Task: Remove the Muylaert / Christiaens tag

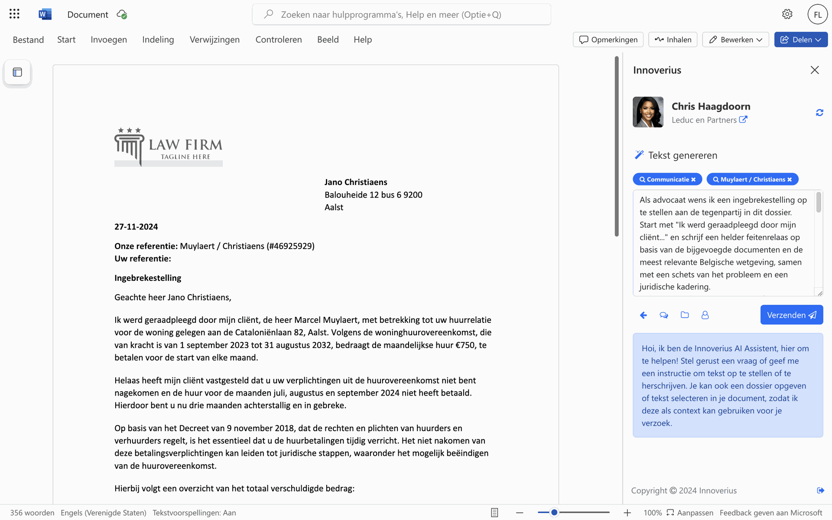Action: point(790,179)
